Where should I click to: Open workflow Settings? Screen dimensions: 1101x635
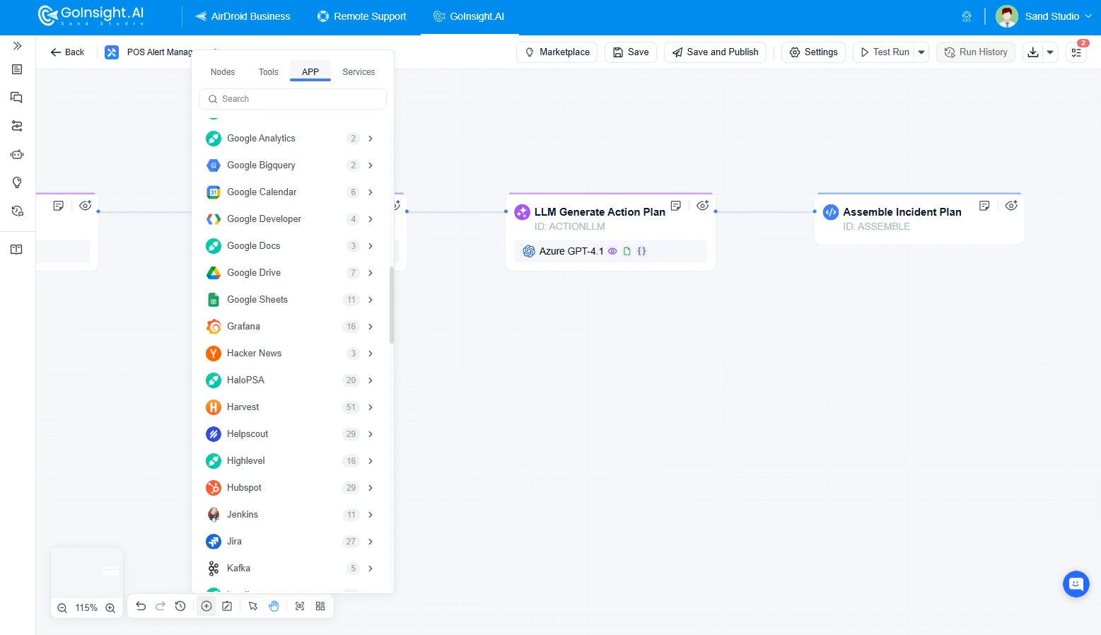tap(813, 52)
